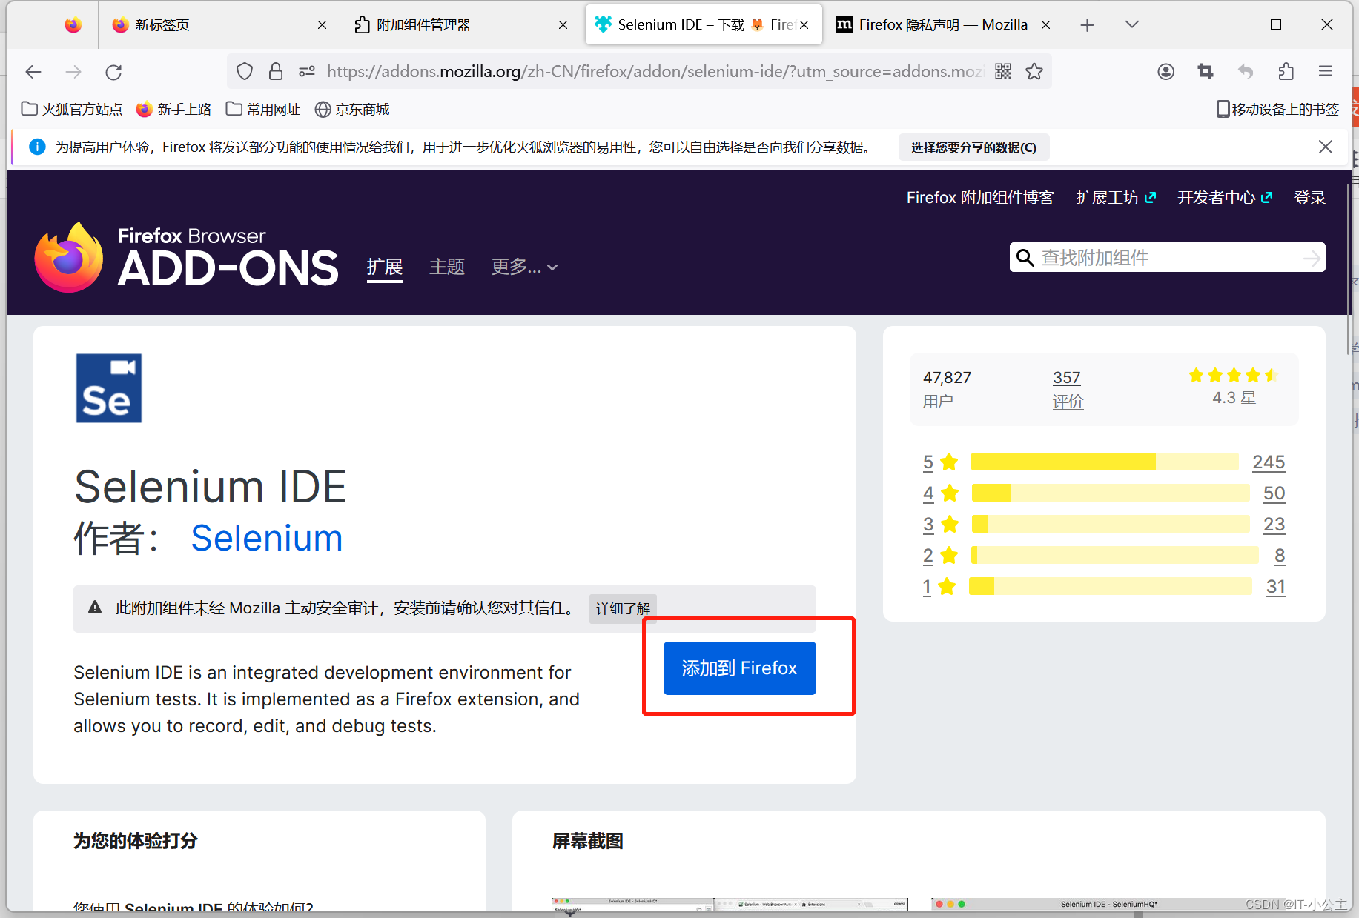Close the 新标签页 tab
This screenshot has height=918, width=1359.
tap(322, 25)
